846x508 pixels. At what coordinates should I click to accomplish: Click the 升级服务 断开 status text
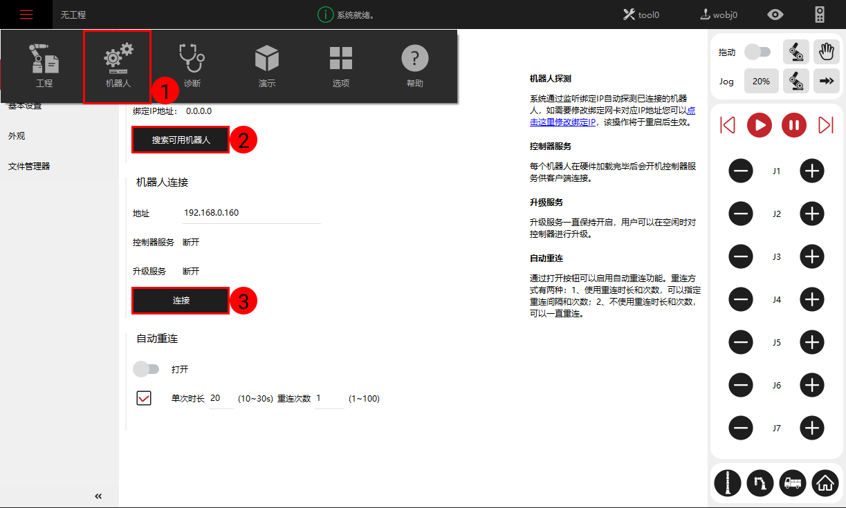coord(191,271)
